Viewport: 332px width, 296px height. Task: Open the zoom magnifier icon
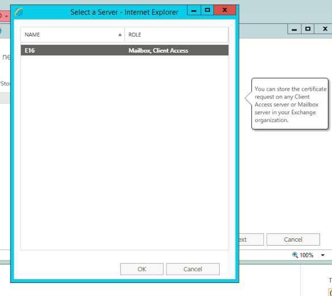coord(295,255)
